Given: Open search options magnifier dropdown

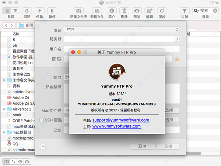Looking at the screenshot, I should [x=196, y=11].
